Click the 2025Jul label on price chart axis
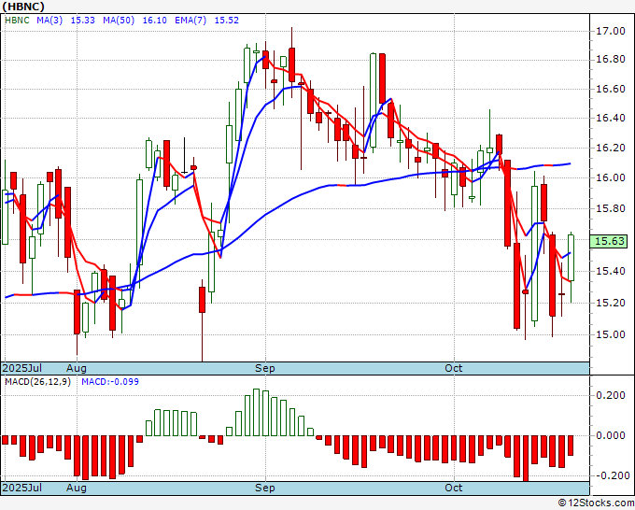The image size is (635, 510). [x=21, y=368]
